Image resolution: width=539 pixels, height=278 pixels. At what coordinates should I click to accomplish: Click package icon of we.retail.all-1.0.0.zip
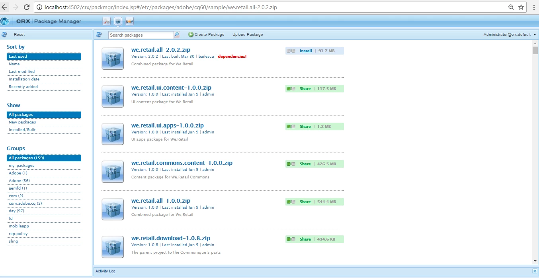pyautogui.click(x=113, y=209)
